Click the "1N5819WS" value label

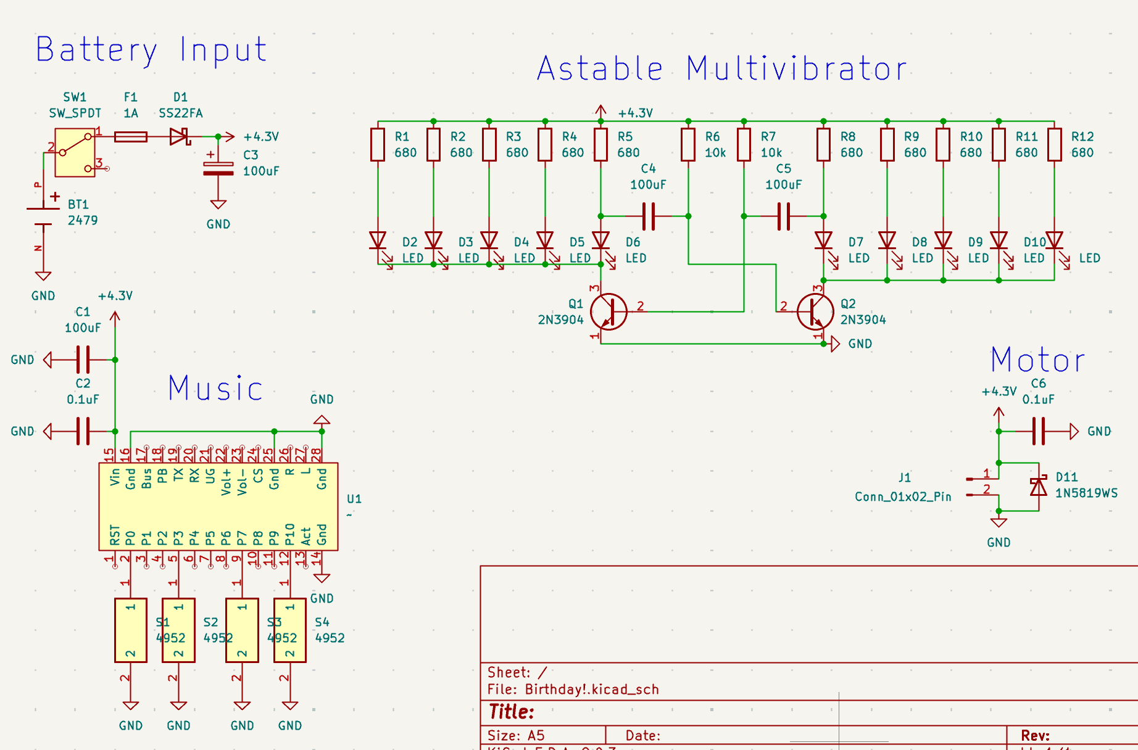(1086, 493)
